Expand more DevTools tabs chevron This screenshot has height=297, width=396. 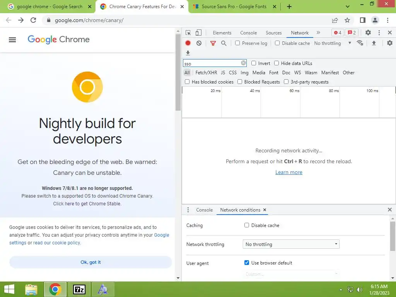[x=318, y=32]
